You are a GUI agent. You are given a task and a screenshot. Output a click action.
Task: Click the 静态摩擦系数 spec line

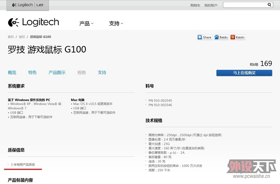pyautogui.click(x=167, y=152)
